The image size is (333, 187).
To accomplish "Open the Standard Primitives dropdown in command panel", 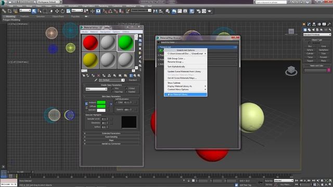I will coord(317,35).
